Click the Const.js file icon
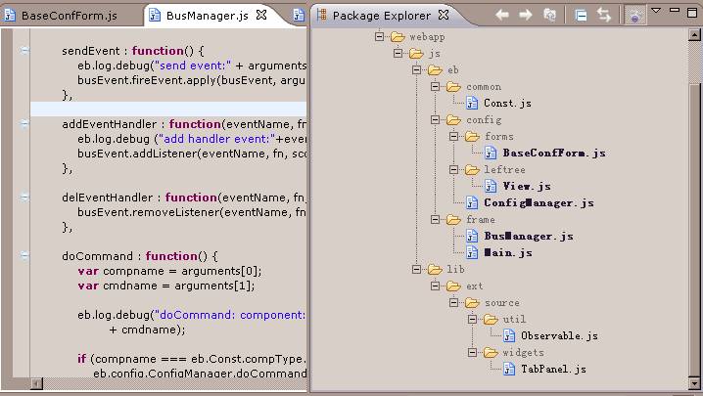This screenshot has width=703, height=396. 472,104
